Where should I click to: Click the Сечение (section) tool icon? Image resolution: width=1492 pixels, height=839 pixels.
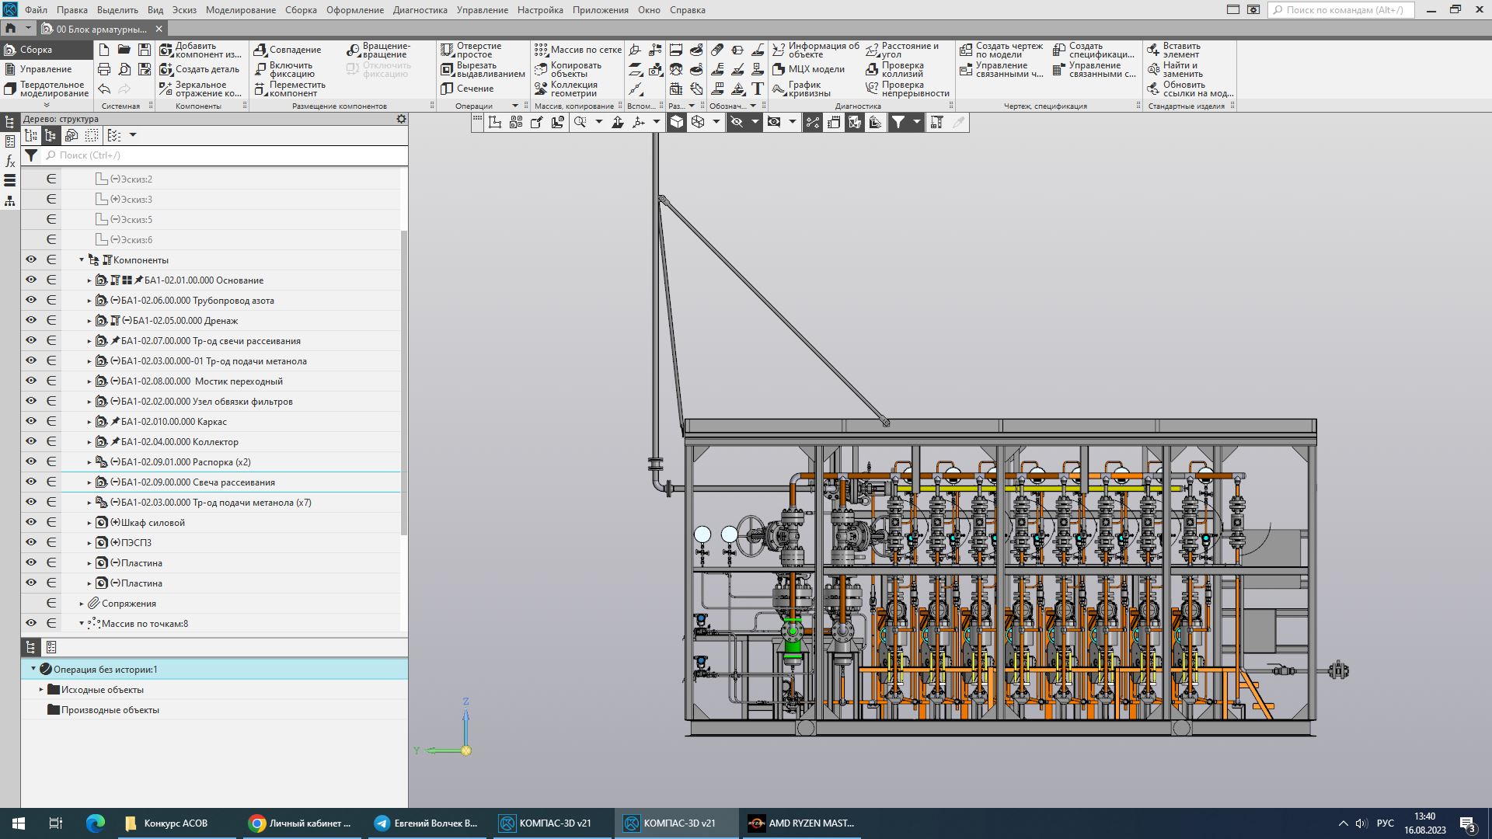[447, 89]
